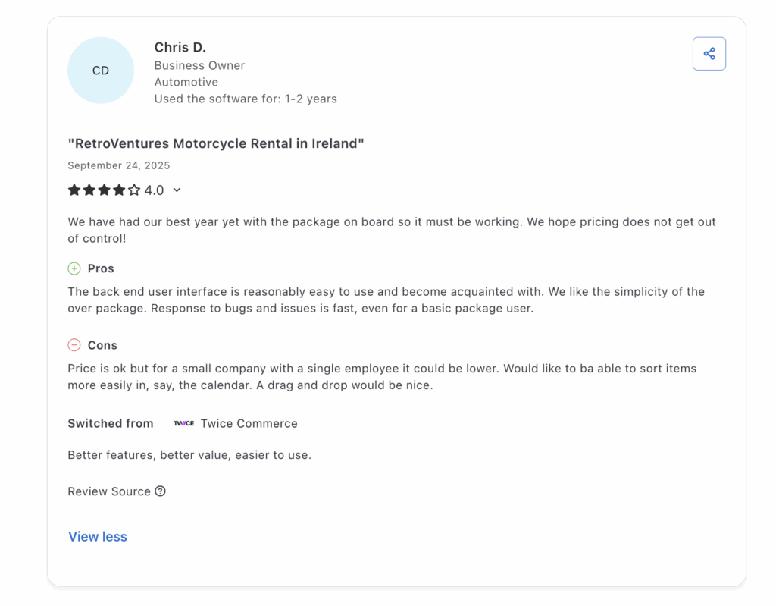Click the RetroVentures Motorcycle Rental review title
This screenshot has height=606, width=776.
[216, 143]
